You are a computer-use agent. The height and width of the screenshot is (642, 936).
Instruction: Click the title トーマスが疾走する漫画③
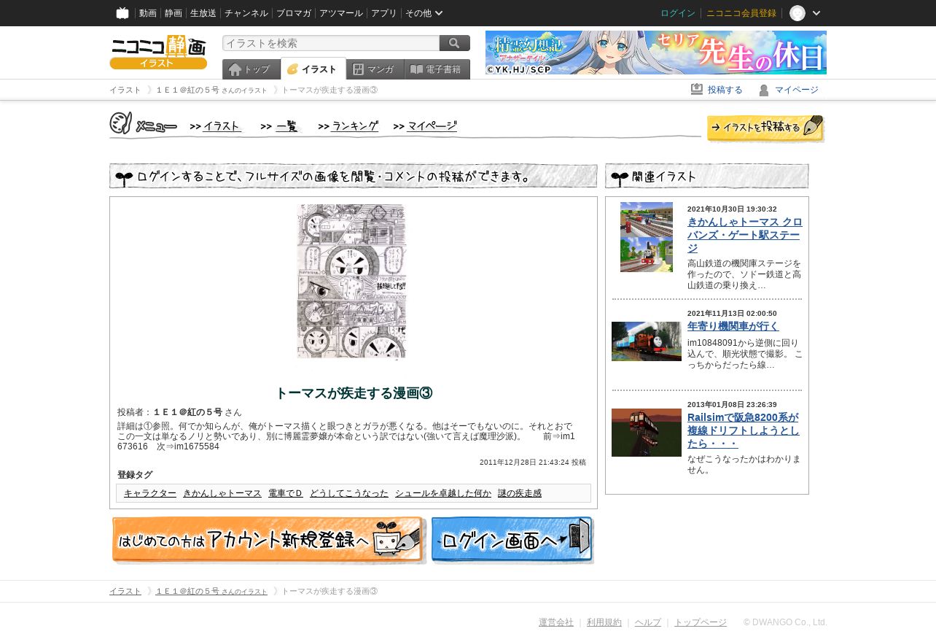click(x=354, y=393)
